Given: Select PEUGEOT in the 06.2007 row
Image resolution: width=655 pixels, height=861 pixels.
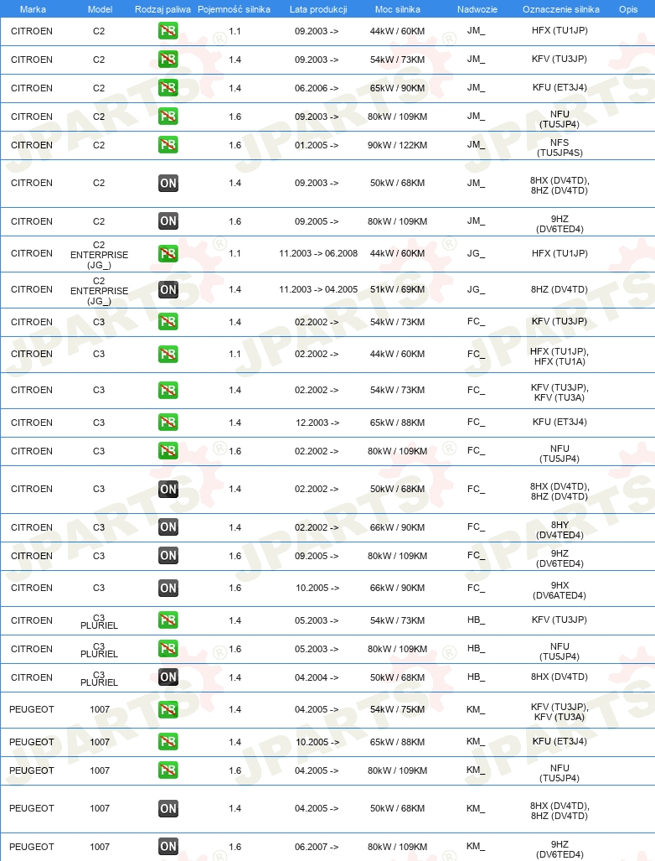Looking at the screenshot, I should pos(32,847).
